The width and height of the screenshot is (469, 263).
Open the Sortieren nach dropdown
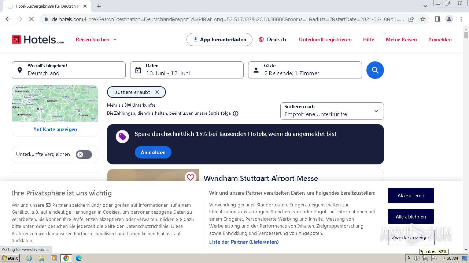(x=332, y=111)
